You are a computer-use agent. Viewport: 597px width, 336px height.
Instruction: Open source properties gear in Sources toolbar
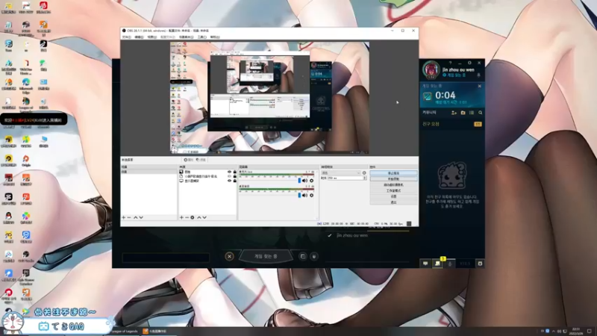193,217
